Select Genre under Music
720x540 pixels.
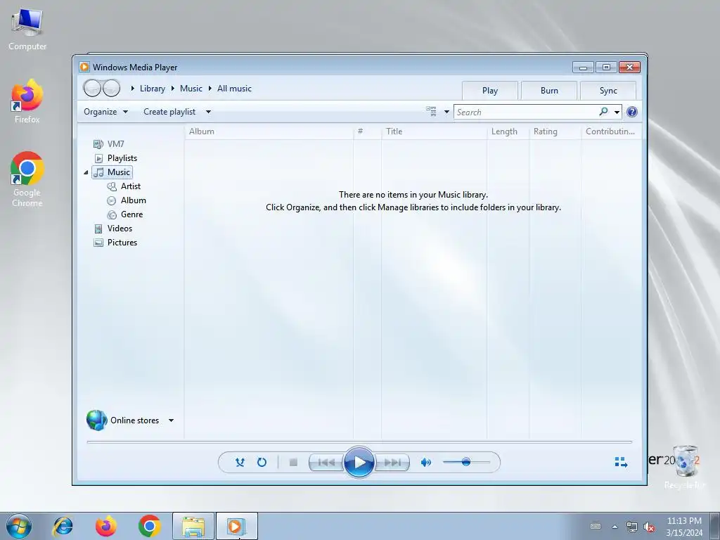coord(125,214)
